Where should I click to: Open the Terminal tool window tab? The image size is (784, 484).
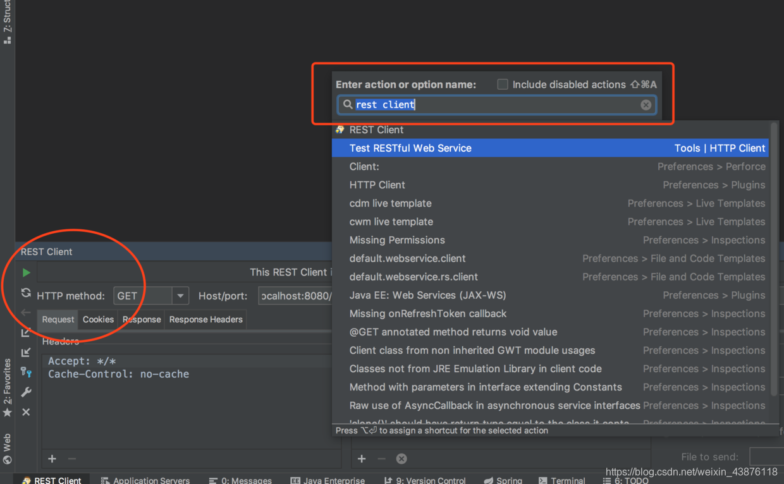click(561, 480)
